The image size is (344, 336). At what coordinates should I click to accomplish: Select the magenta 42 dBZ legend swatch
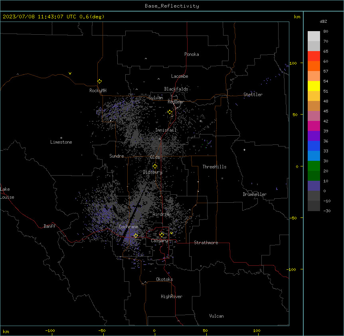point(314,126)
